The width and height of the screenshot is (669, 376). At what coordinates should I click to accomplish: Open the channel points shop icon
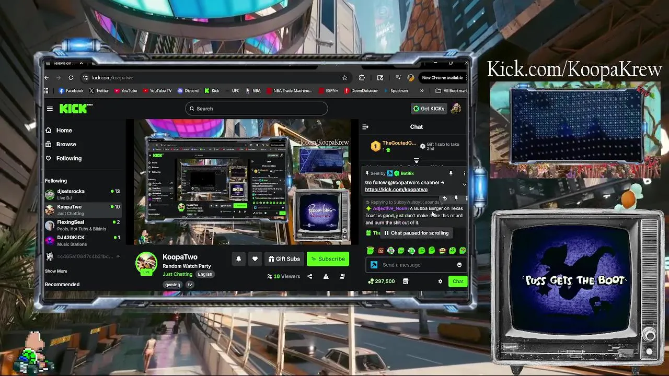406,281
